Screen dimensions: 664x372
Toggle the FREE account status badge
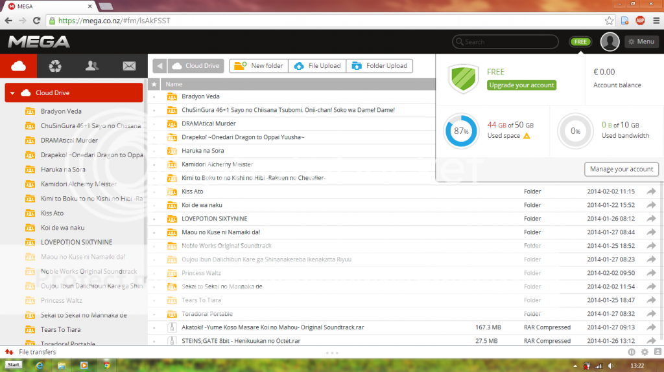(x=580, y=42)
